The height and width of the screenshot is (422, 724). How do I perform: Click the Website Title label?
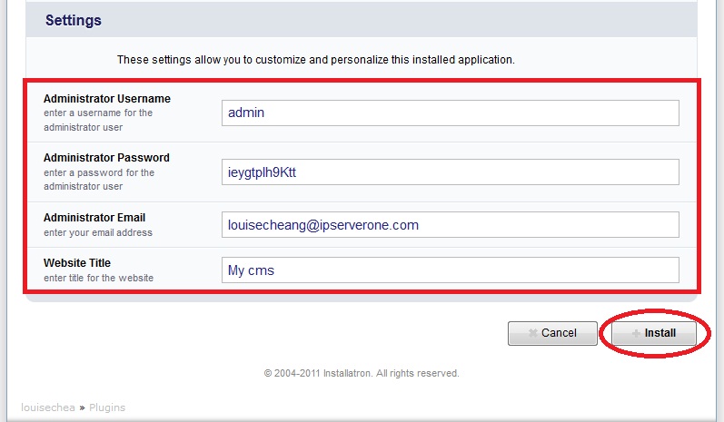tap(77, 263)
